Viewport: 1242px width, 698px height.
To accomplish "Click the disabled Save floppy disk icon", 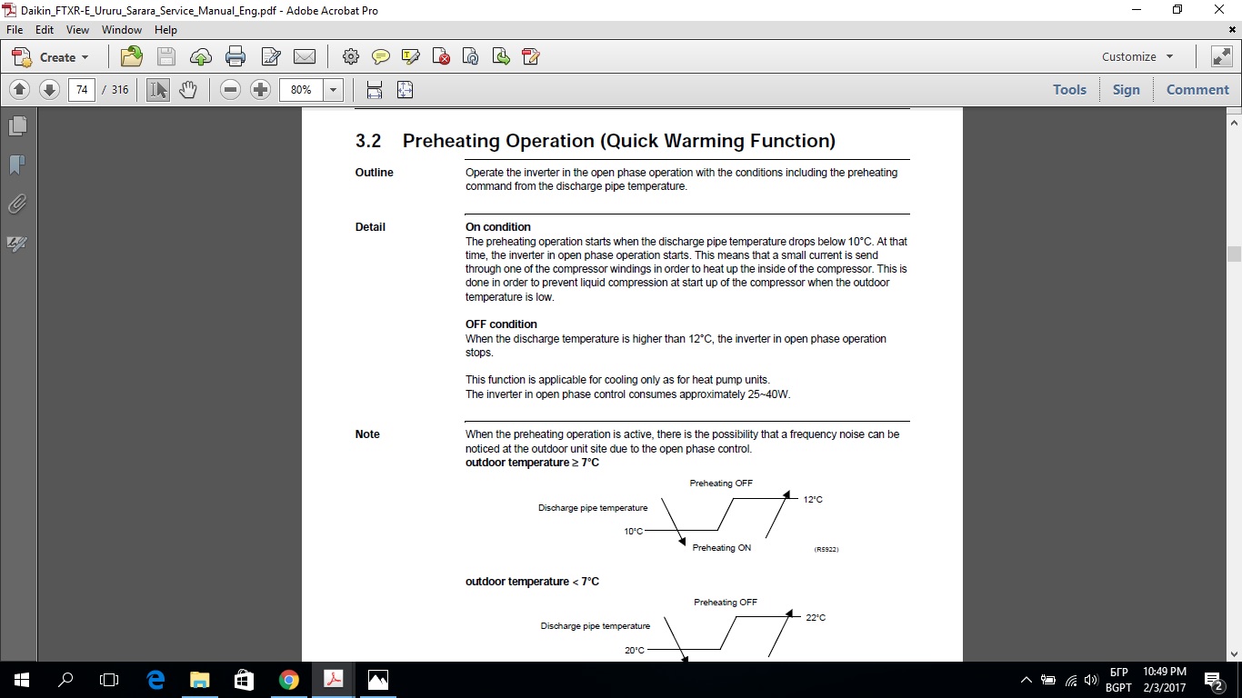I will 166,56.
